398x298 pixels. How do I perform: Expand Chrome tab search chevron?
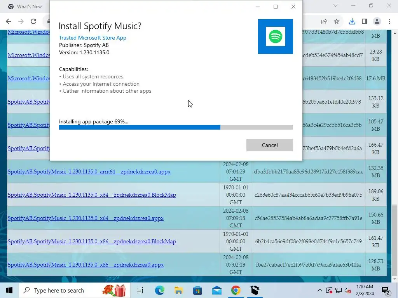[x=335, y=5]
